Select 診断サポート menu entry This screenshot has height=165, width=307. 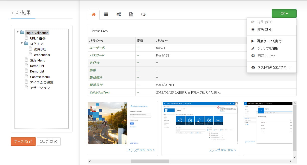coord(266,55)
